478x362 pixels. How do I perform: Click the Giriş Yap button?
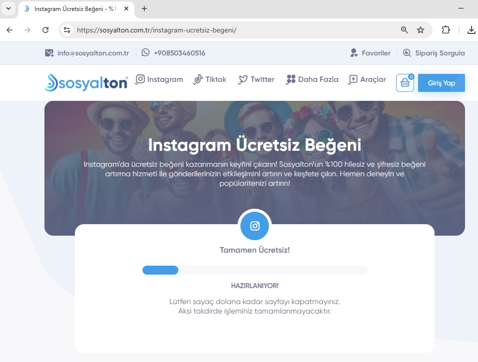point(441,83)
